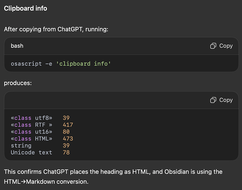The height and width of the screenshot is (190, 242).
Task: Click the value 78 in the output
Action: point(66,152)
